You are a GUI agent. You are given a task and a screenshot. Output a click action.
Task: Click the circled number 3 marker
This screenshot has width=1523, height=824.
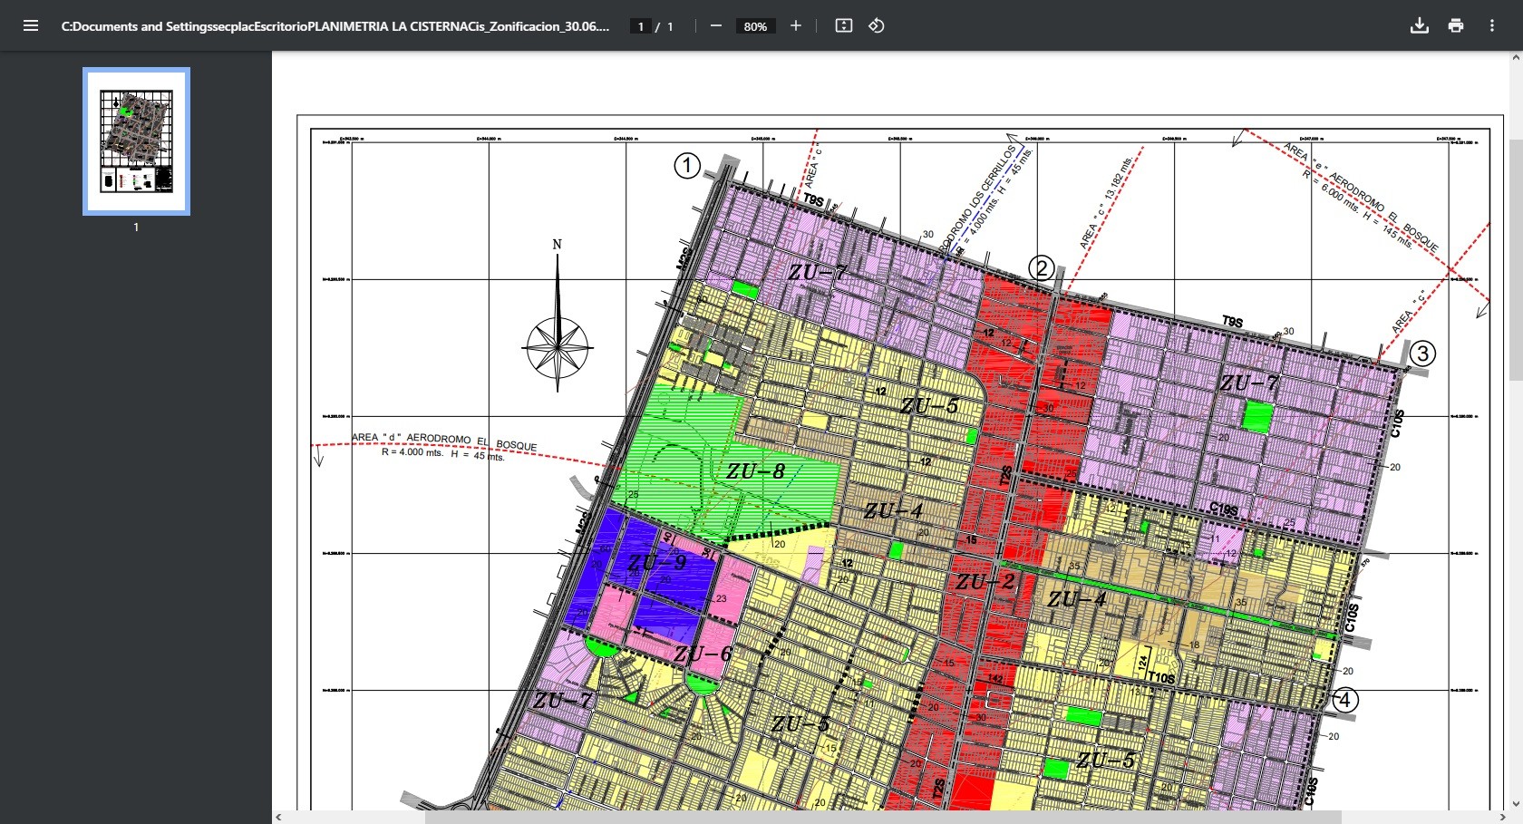[1422, 354]
